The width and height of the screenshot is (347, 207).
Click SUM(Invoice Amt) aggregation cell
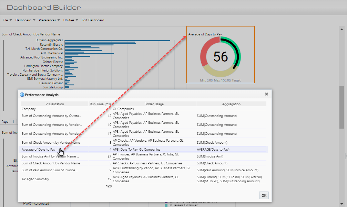coord(210,156)
